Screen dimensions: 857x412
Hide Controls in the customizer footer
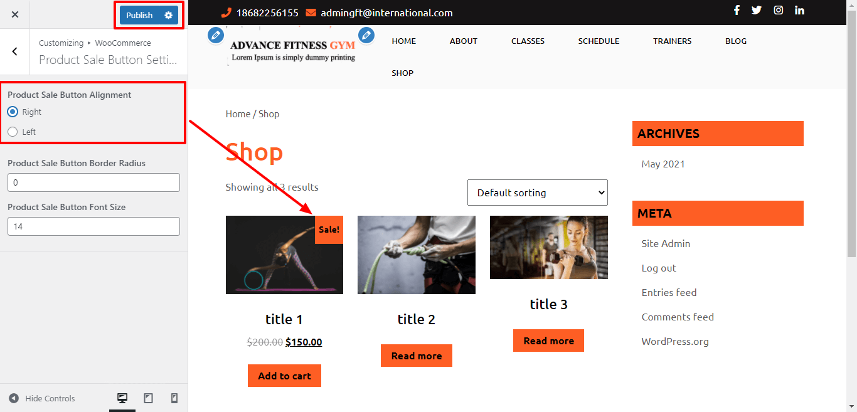(41, 398)
